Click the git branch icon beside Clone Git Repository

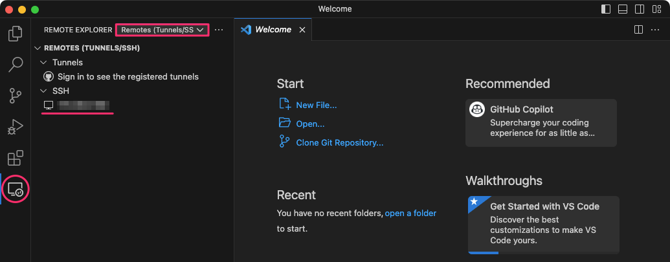click(284, 141)
